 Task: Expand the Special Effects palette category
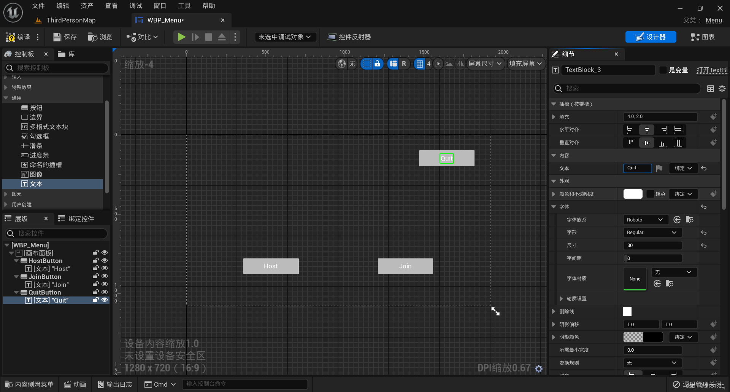click(6, 87)
